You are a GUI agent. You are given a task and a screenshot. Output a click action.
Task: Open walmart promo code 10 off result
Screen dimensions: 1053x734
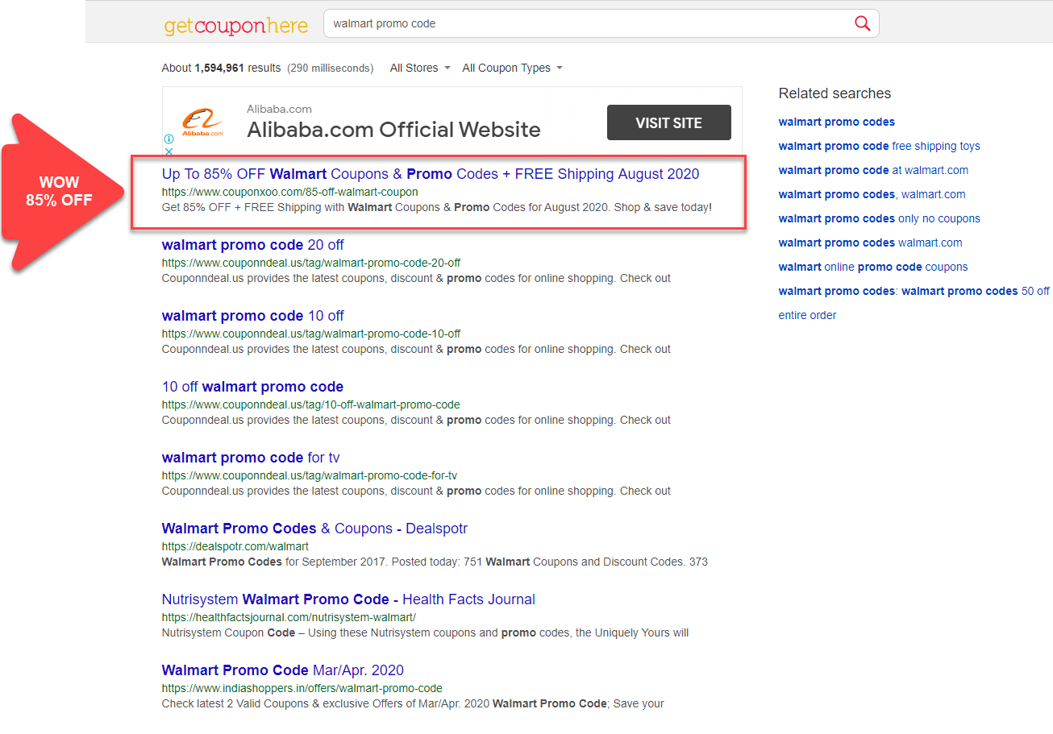tap(253, 316)
